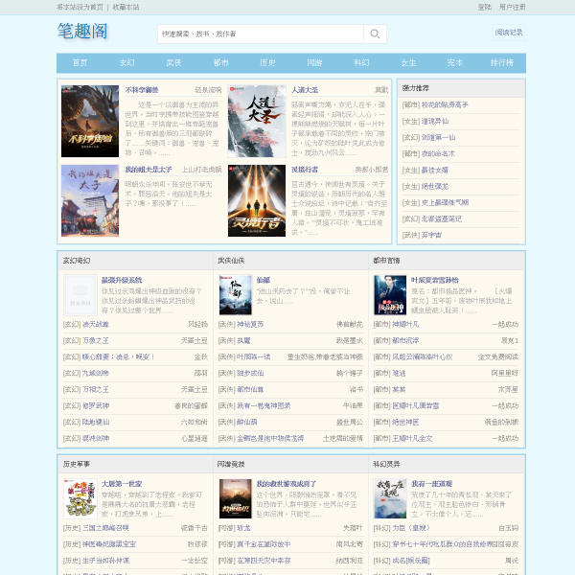Click 将本站设为首页 link
Screen dimensions: 575x575
(x=80, y=7)
